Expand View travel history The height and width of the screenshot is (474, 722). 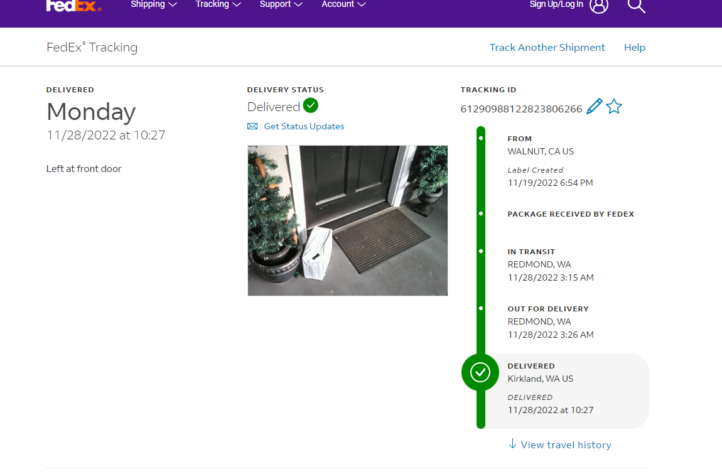click(x=566, y=444)
